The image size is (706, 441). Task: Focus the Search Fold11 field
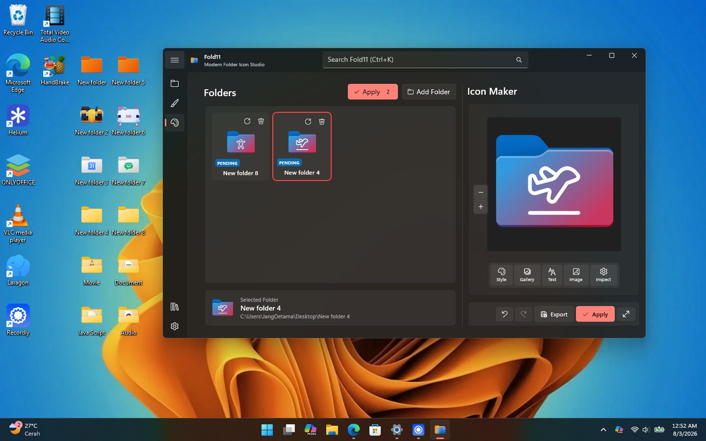[425, 60]
